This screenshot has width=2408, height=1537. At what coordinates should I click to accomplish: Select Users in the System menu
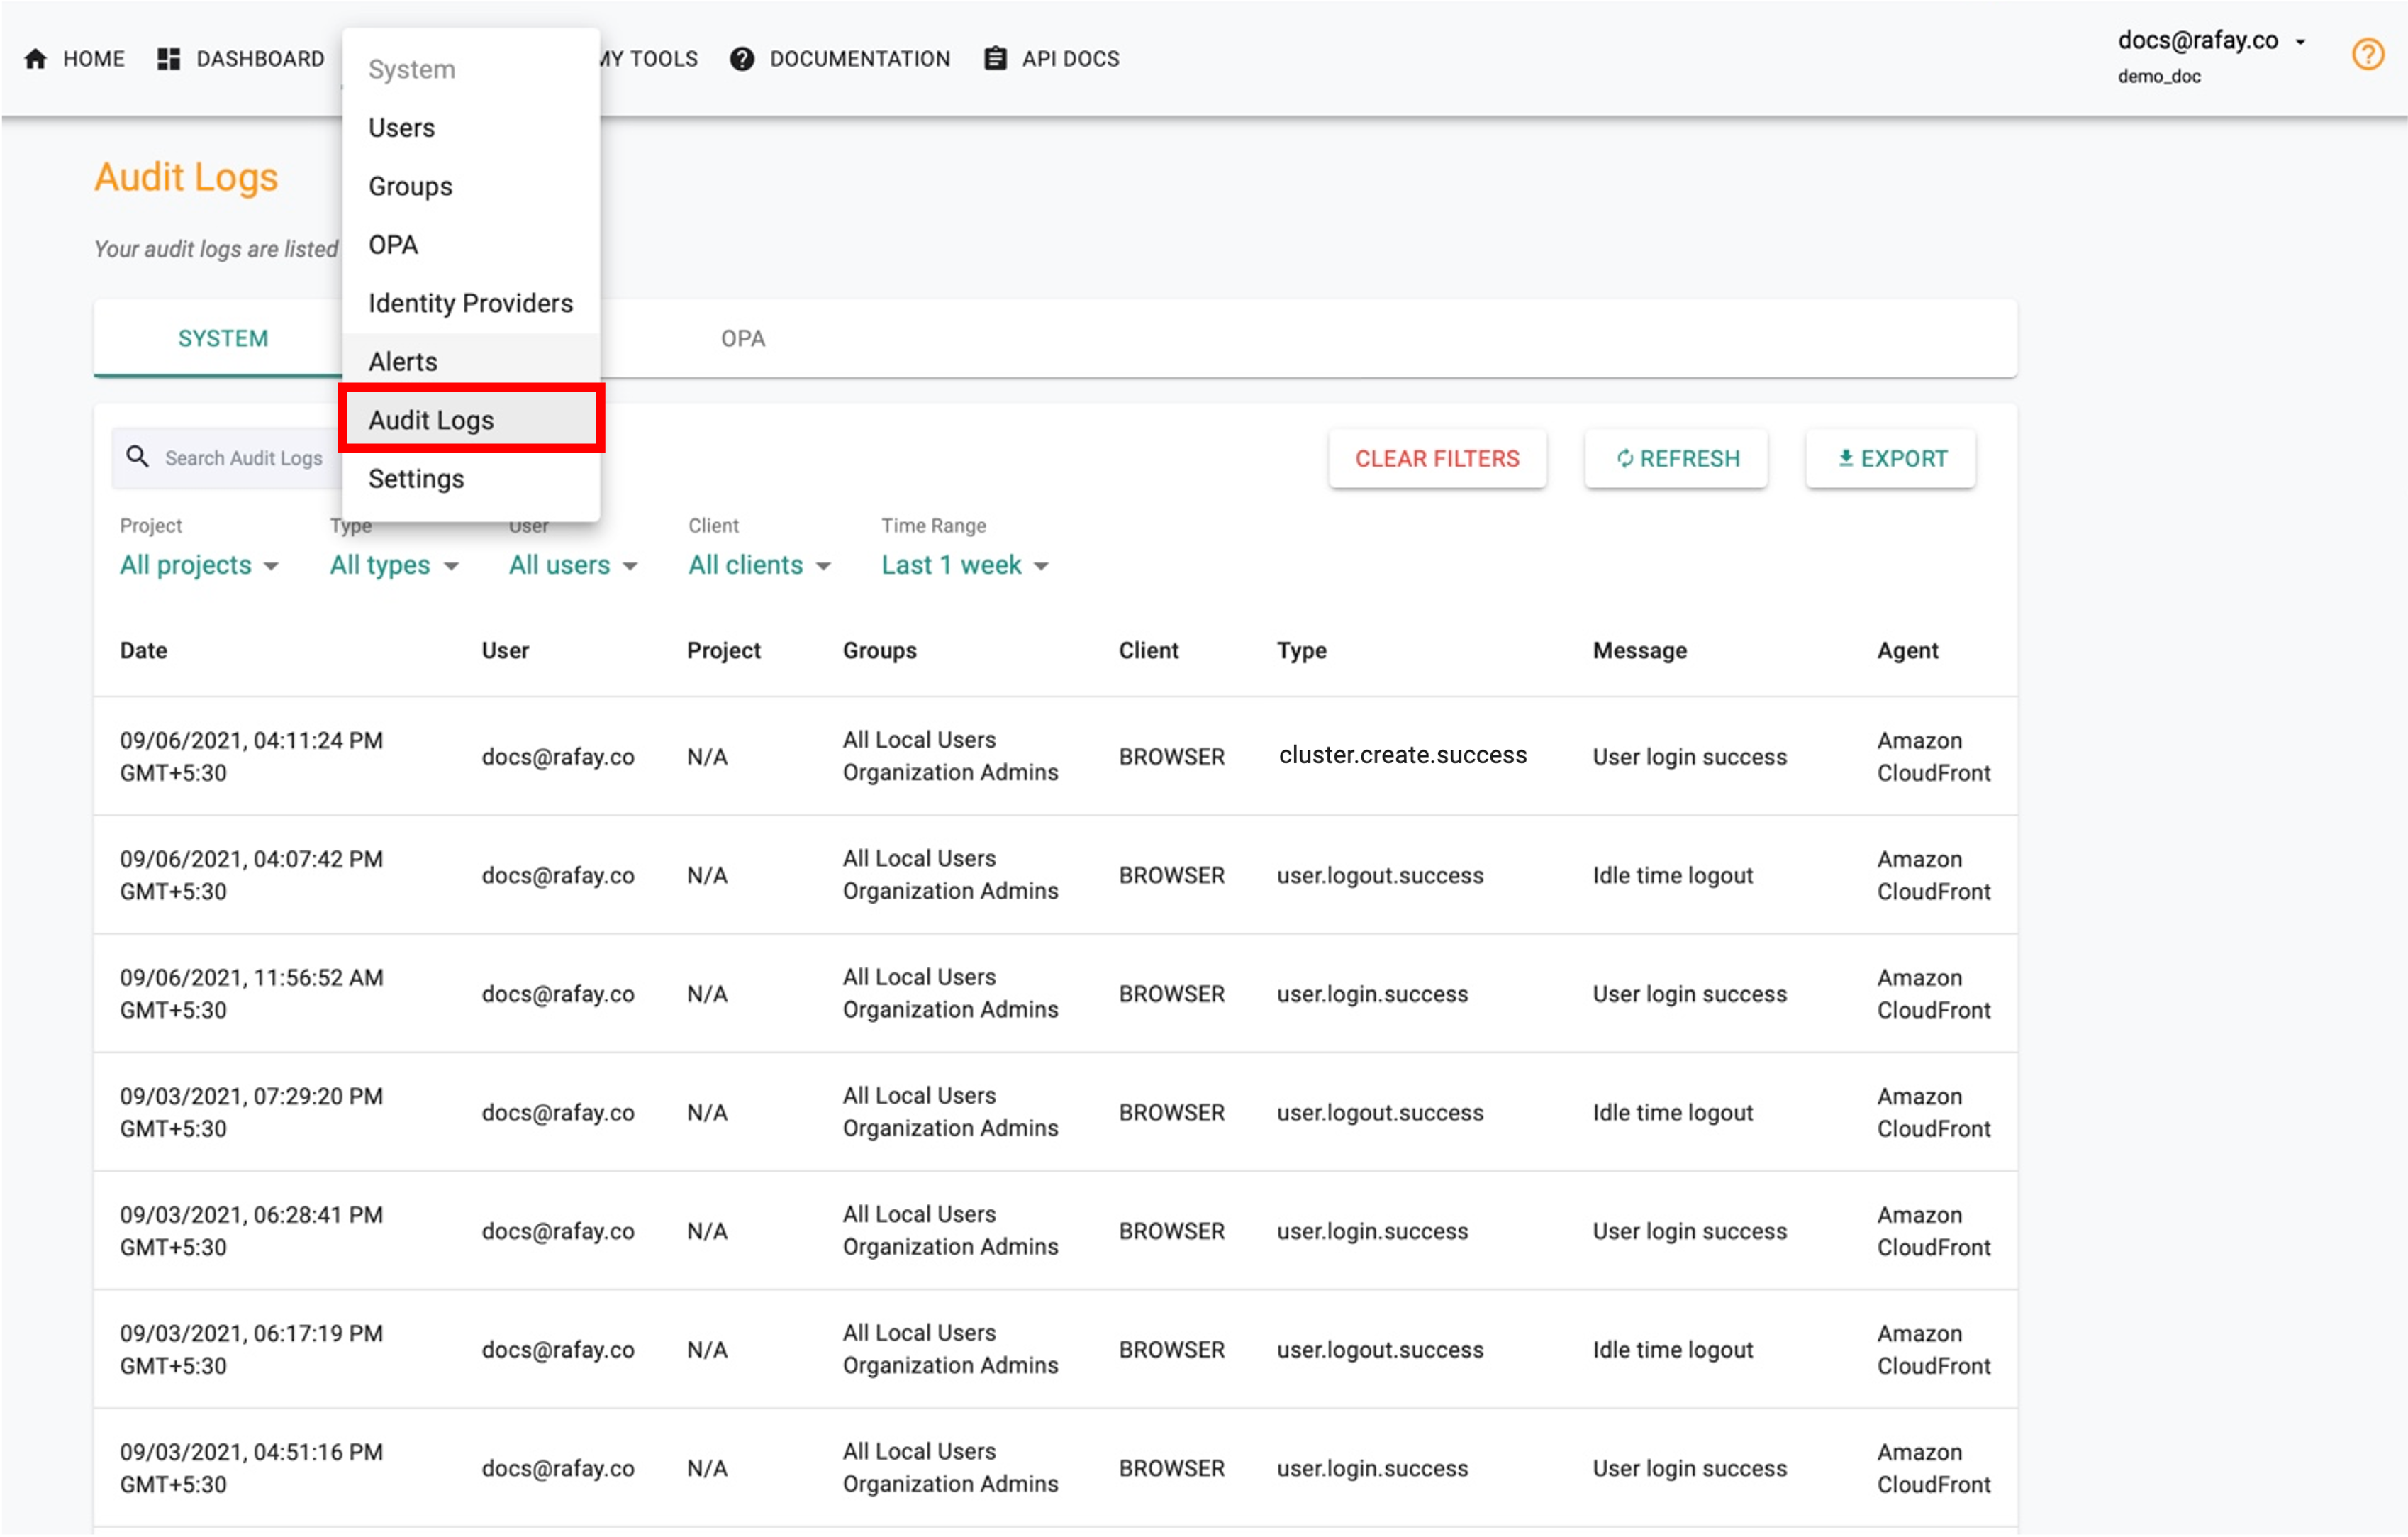471,128
